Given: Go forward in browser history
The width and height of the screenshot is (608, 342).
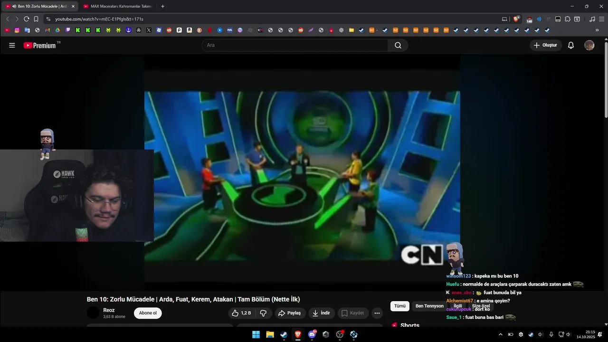Looking at the screenshot, I should click(17, 19).
